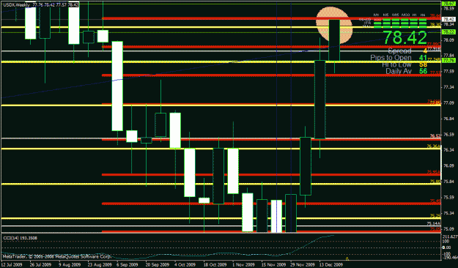Click the 78.59 price axis label
This screenshot has width=458, height=268.
coord(448,9)
